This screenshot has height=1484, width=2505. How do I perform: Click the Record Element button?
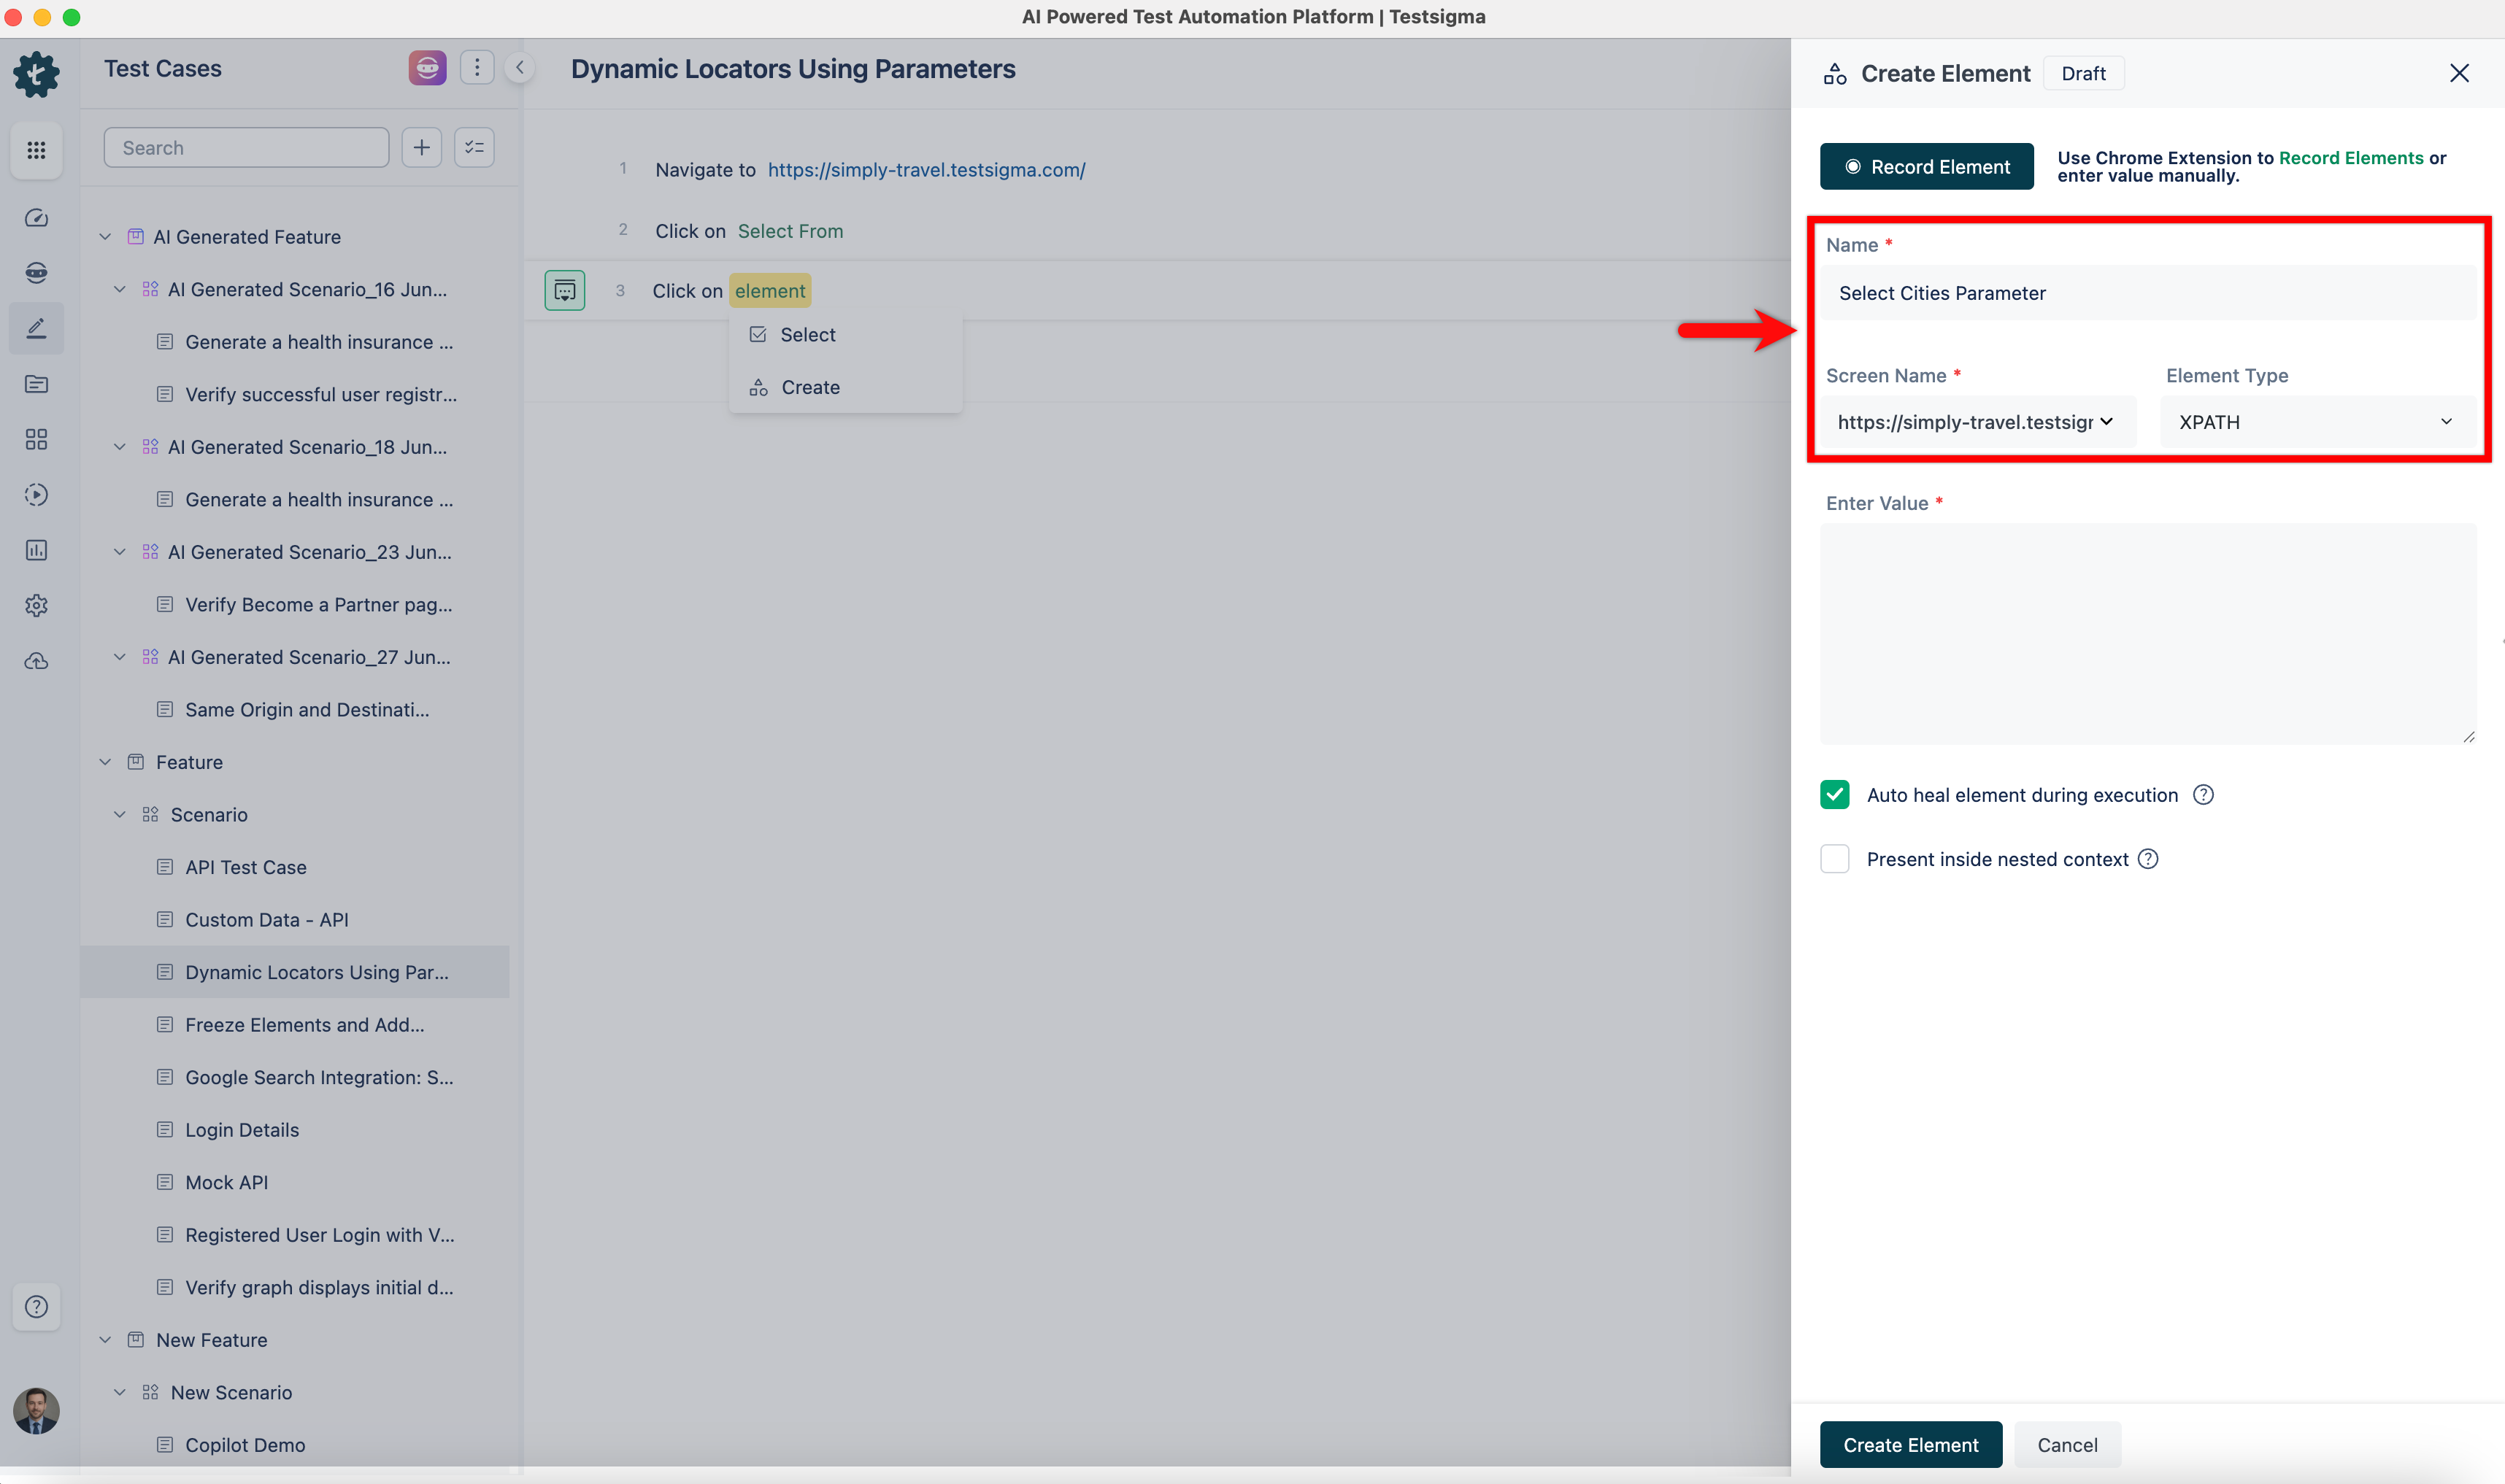click(1925, 167)
